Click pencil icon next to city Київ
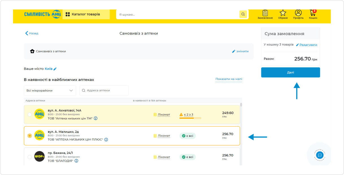The height and width of the screenshot is (175, 344). point(55,69)
